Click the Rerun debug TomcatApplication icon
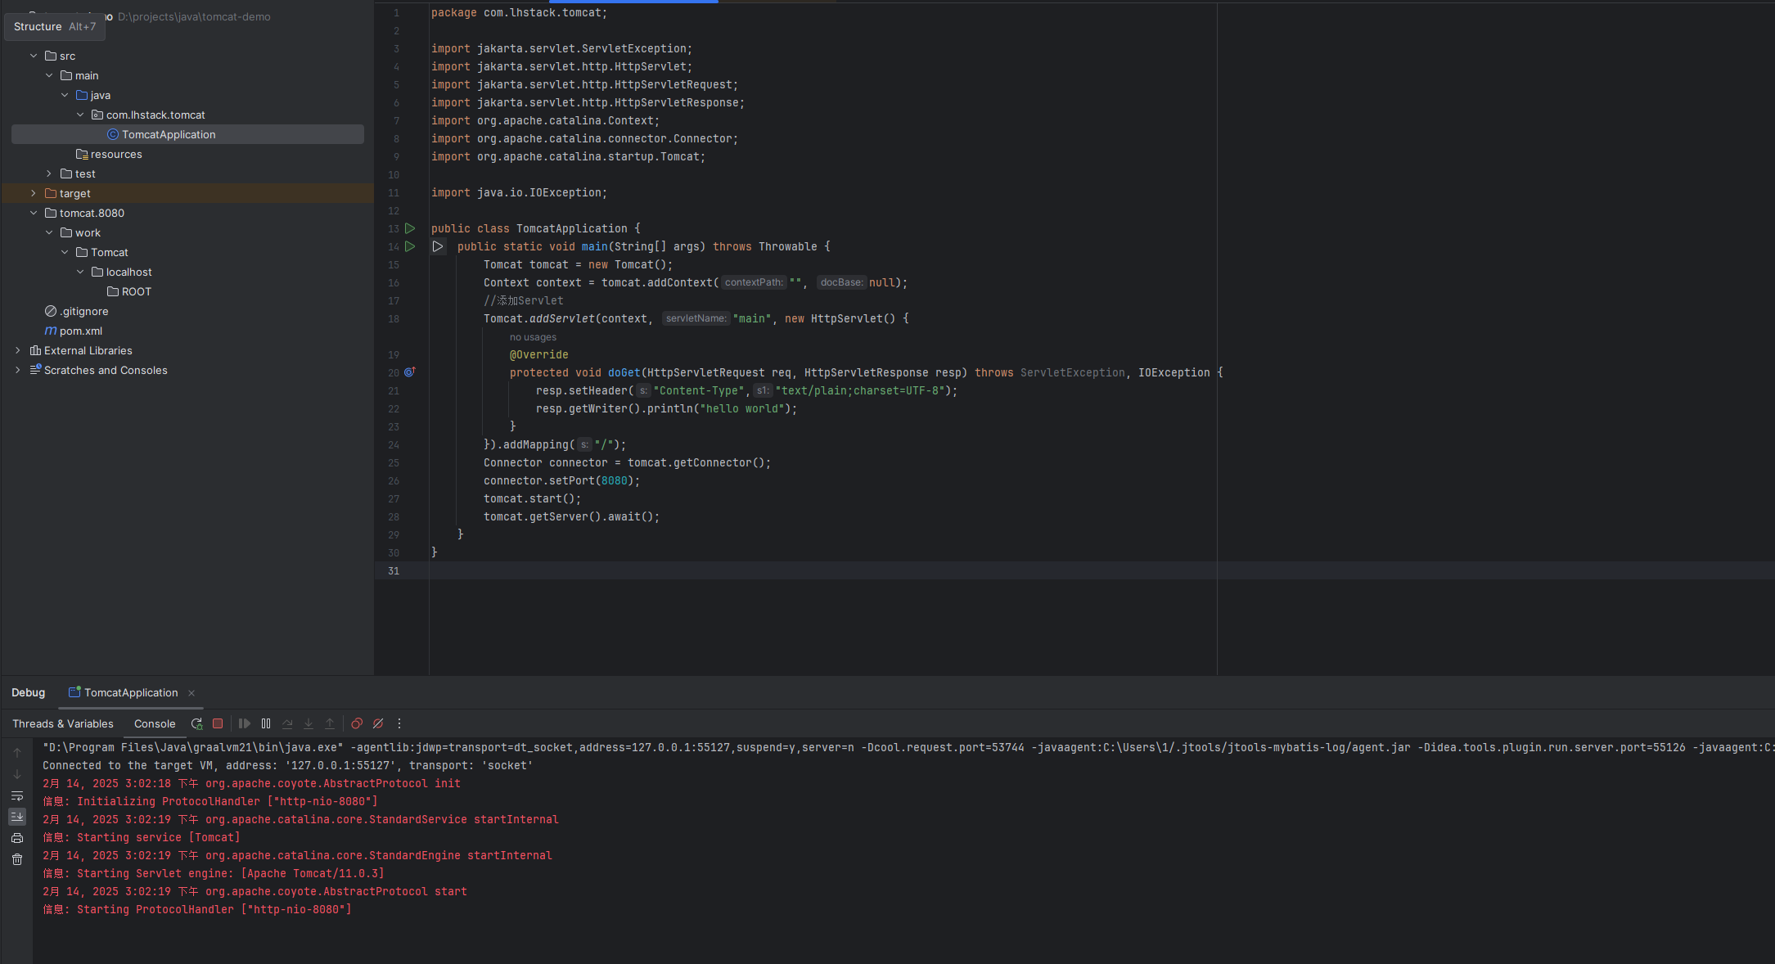Viewport: 1775px width, 964px height. pos(196,723)
